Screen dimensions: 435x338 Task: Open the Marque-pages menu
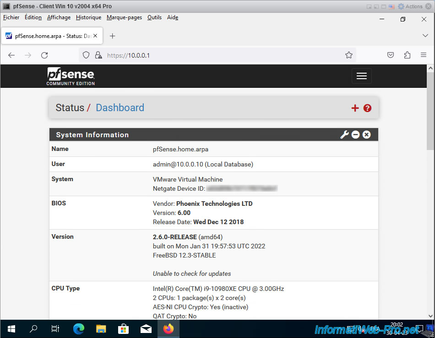pos(124,17)
